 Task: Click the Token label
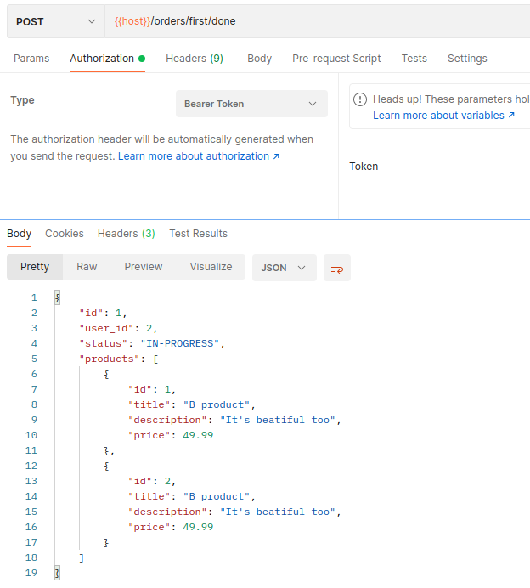pyautogui.click(x=364, y=167)
